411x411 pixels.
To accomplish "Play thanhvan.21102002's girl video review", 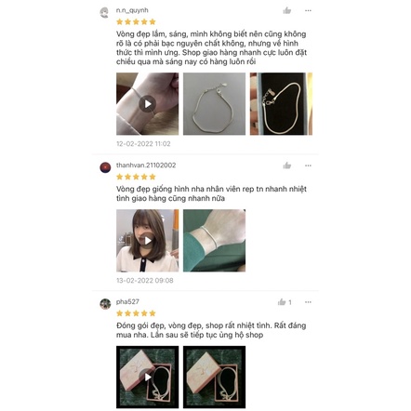I will point(147,241).
